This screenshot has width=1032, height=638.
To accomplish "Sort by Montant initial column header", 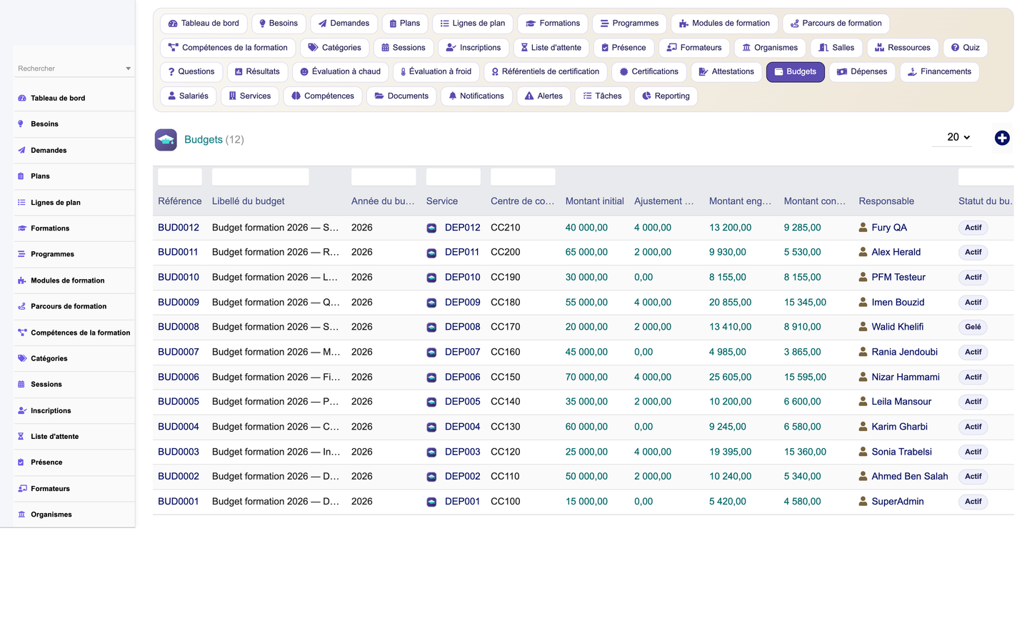I will pos(595,201).
